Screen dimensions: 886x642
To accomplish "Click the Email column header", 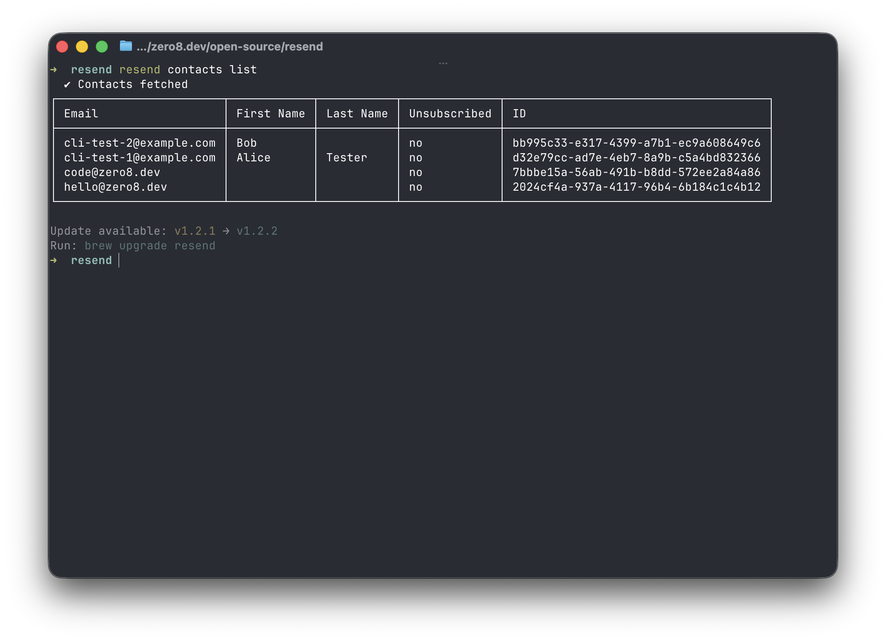I will tap(81, 113).
